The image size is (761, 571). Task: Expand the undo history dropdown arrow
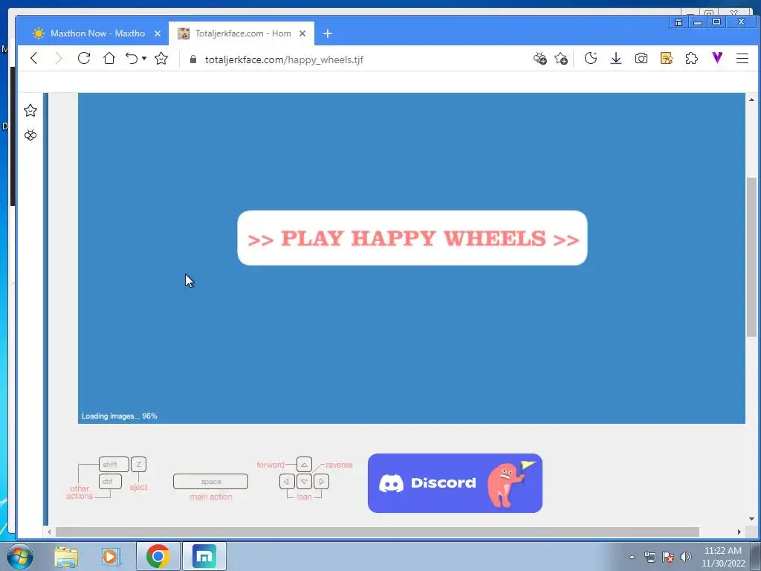(x=144, y=59)
